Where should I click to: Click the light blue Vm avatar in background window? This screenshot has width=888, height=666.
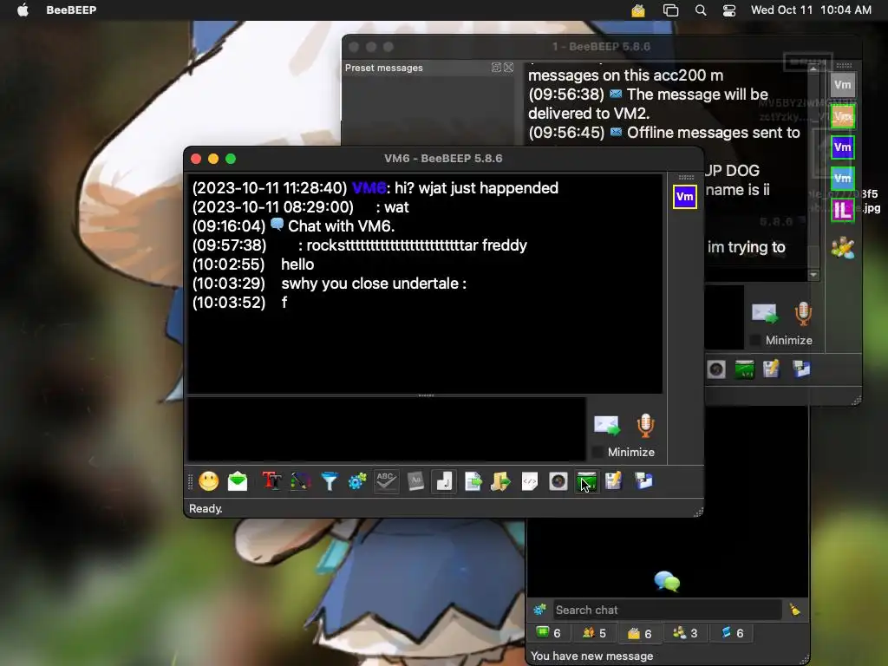coord(842,179)
